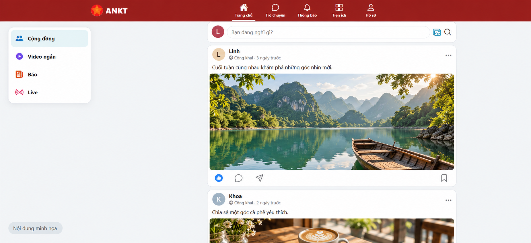Click the Linh author name
Image resolution: width=531 pixels, height=243 pixels.
click(x=234, y=51)
